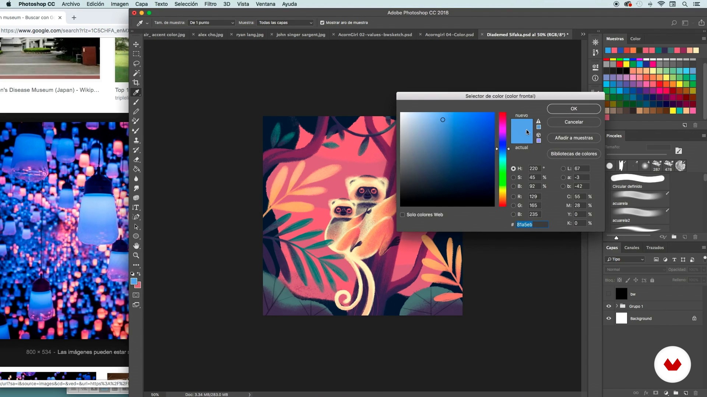This screenshot has width=707, height=397.
Task: Select the Brush tool
Action: tap(136, 102)
